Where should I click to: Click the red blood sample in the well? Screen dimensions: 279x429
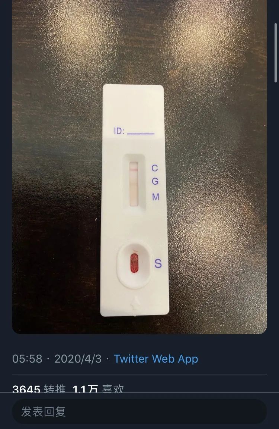pos(134,262)
